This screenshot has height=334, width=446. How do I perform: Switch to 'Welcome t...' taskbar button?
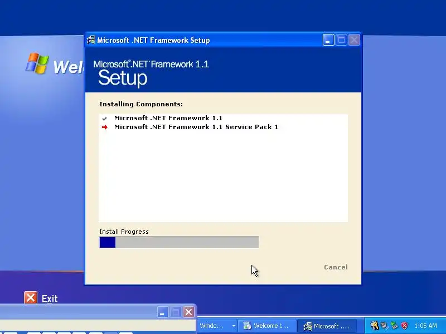pos(267,326)
